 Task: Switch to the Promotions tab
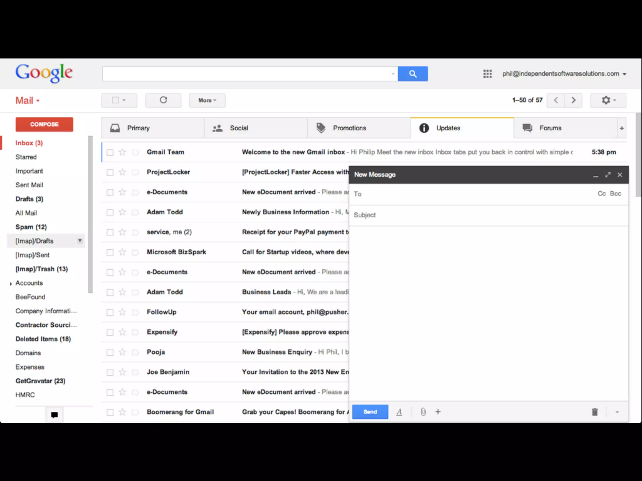[349, 128]
